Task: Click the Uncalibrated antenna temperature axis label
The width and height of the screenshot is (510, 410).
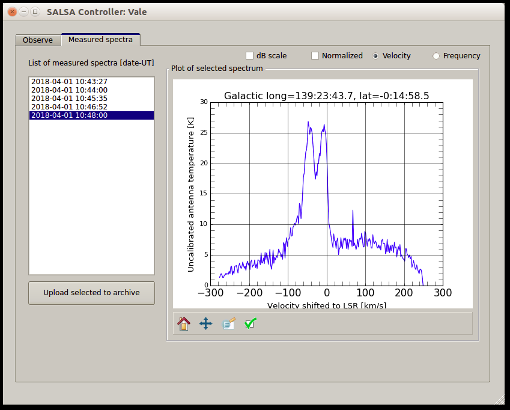Action: pos(190,194)
